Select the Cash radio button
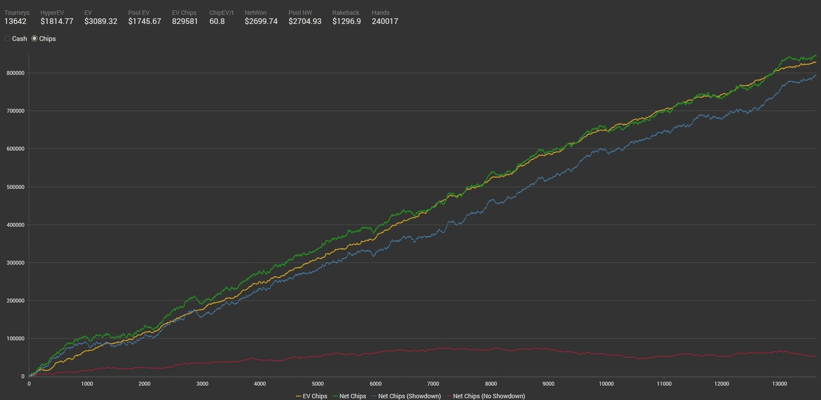Image resolution: width=821 pixels, height=400 pixels. tap(8, 39)
